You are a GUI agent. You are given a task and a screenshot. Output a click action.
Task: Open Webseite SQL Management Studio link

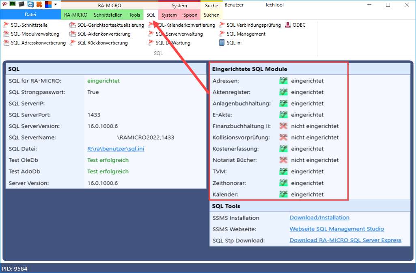[x=337, y=229]
